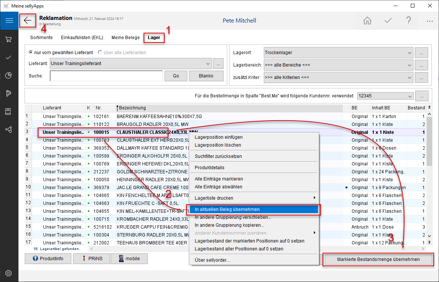The height and width of the screenshot is (282, 439).
Task: Click the back arrow button
Action: [28, 21]
